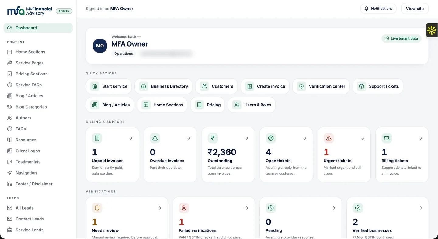The height and width of the screenshot is (239, 438).
Task: Click the Unpaid invoices document icon
Action: coord(97,138)
